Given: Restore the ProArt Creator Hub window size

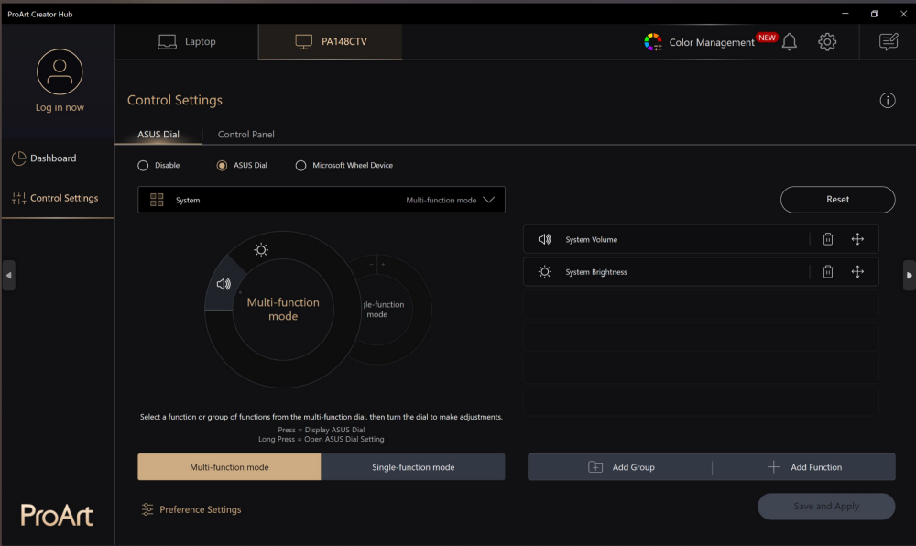Looking at the screenshot, I should pos(874,14).
